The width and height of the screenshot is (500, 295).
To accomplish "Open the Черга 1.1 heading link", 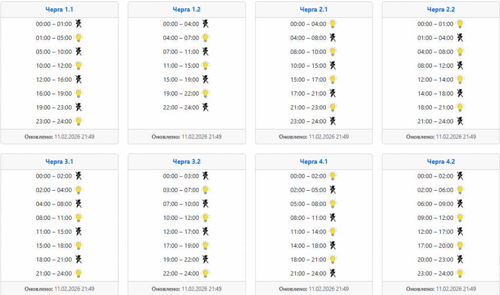I will 59,9.
